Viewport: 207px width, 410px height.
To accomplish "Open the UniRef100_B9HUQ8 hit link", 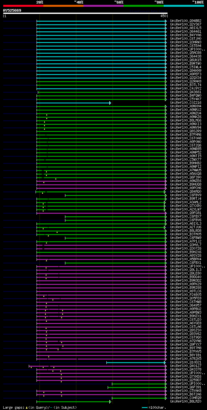I will click(x=186, y=184).
